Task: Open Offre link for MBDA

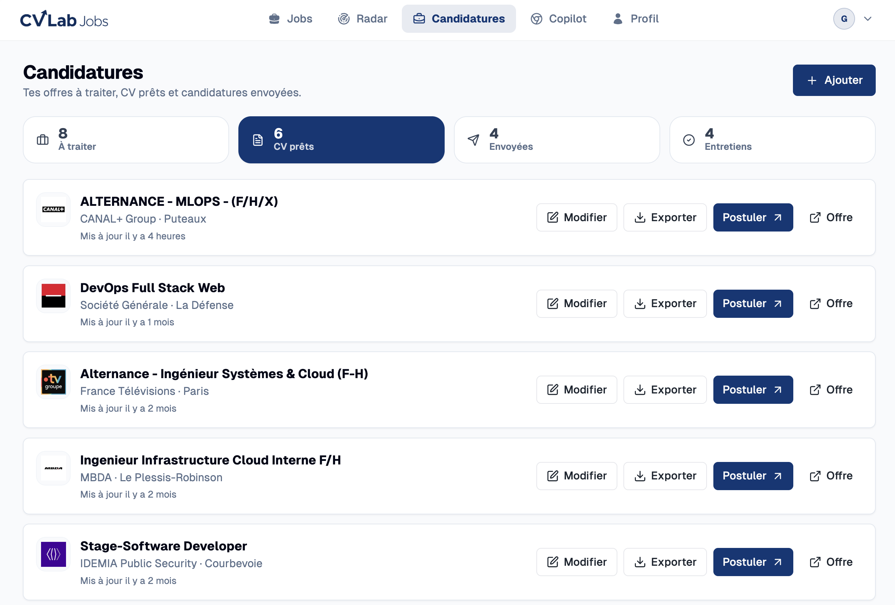Action: point(831,476)
